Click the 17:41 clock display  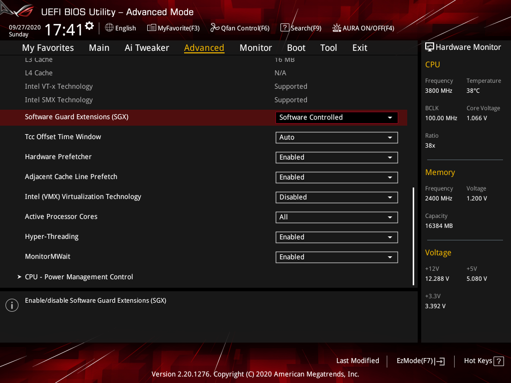coord(63,29)
